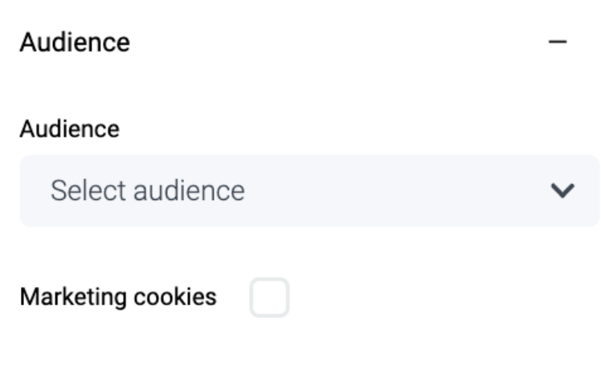
Task: Expand the audience list via chevron
Action: (x=562, y=190)
